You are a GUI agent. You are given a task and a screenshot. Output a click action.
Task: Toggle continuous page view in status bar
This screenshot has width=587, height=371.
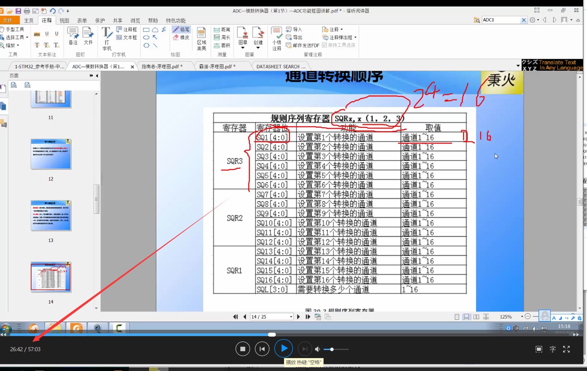(x=467, y=316)
